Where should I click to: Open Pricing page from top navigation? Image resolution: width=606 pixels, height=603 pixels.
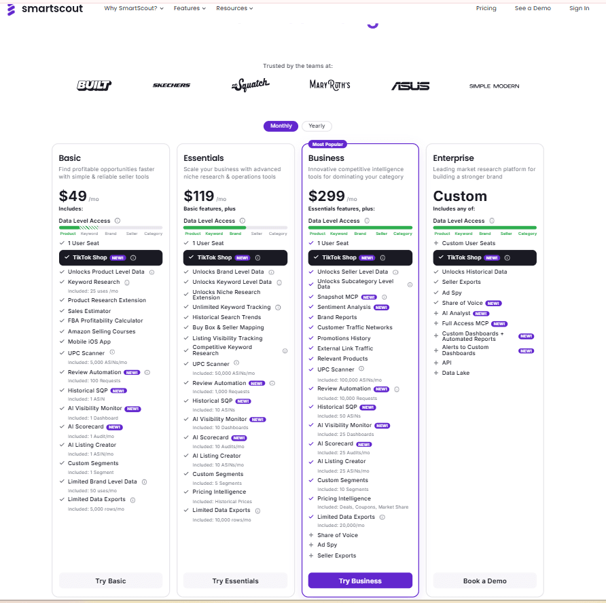click(x=486, y=8)
